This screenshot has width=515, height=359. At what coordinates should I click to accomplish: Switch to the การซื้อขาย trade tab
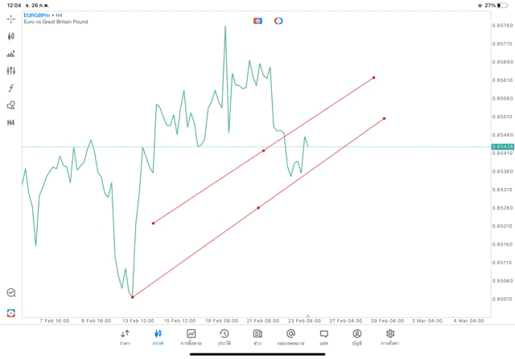click(x=192, y=337)
